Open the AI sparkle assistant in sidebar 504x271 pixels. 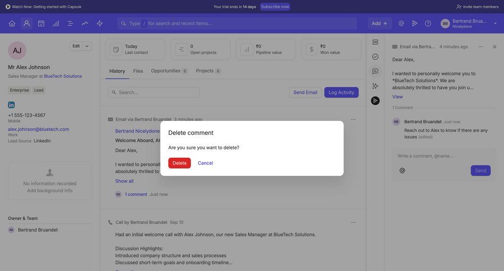pos(375,86)
